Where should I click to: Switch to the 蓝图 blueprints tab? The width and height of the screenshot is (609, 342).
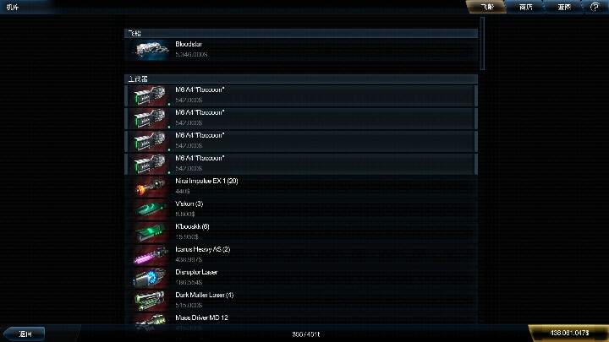pyautogui.click(x=563, y=7)
